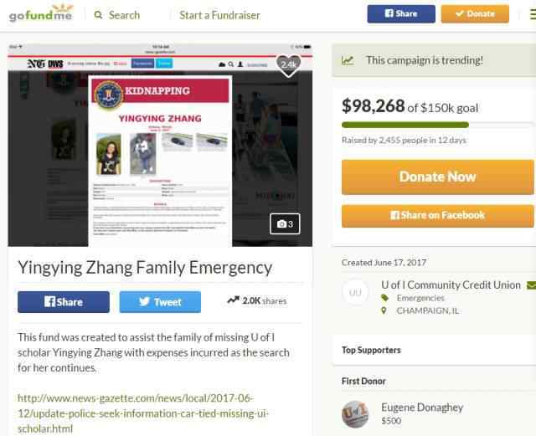Click the Emergencies tag icon

point(384,298)
